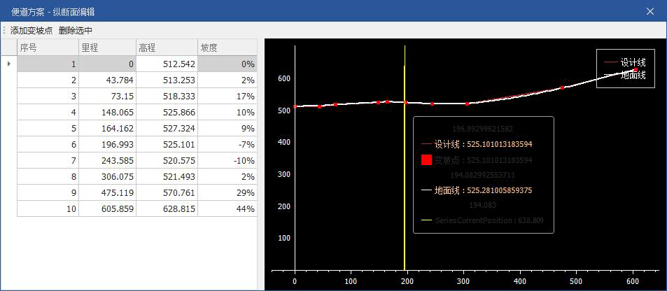Sort by 坡度 column header
The width and height of the screenshot is (667, 291).
tap(227, 48)
